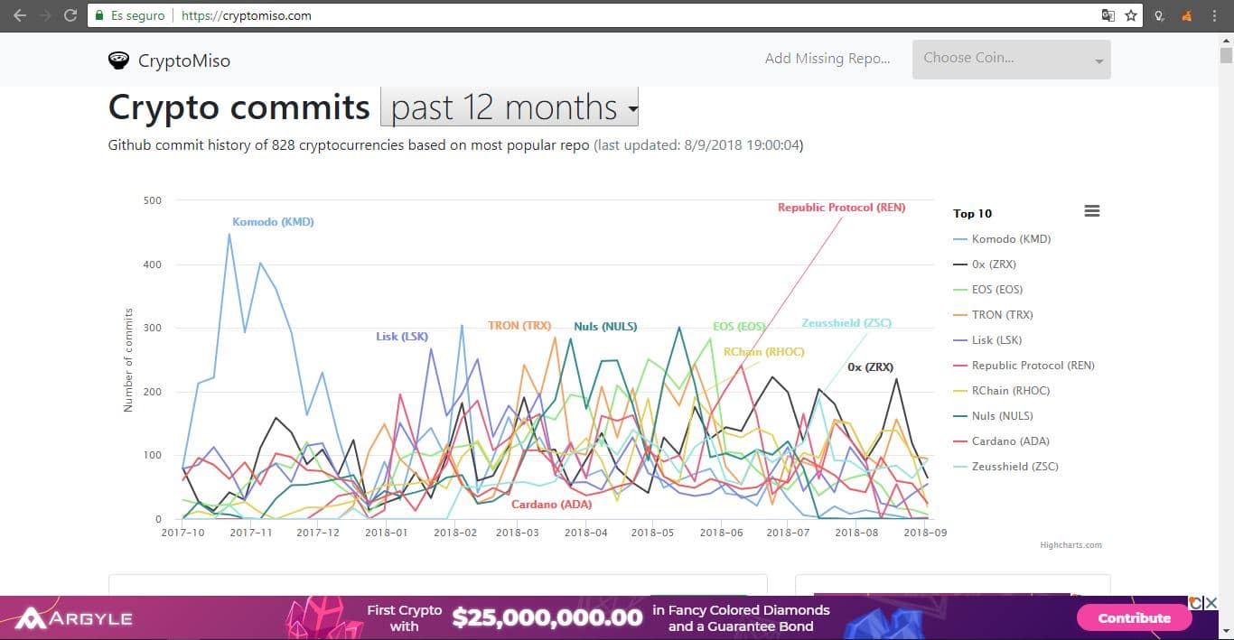The image size is (1234, 640).
Task: Toggle Komodo (KMD) series in the legend
Action: tap(1010, 239)
